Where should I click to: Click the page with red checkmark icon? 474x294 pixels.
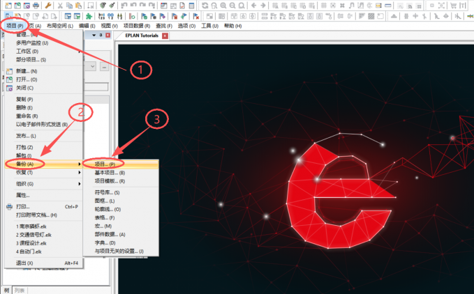[x=182, y=6]
